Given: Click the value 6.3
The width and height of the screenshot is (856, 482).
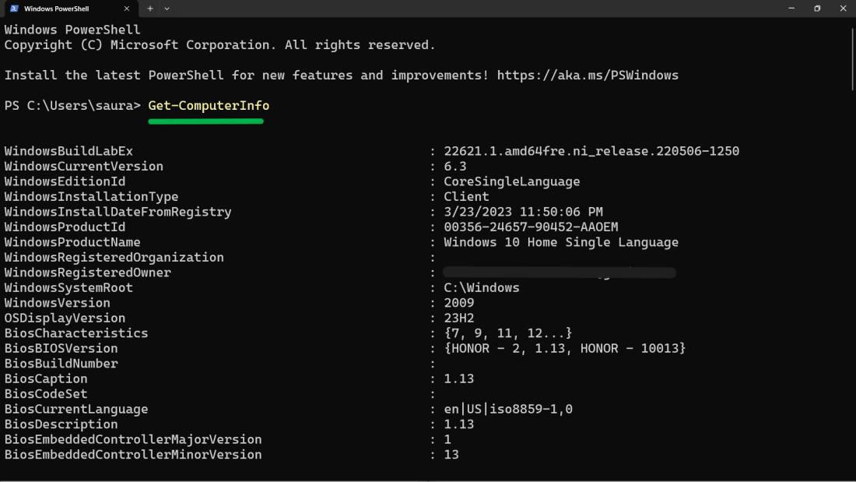Looking at the screenshot, I should click(454, 167).
